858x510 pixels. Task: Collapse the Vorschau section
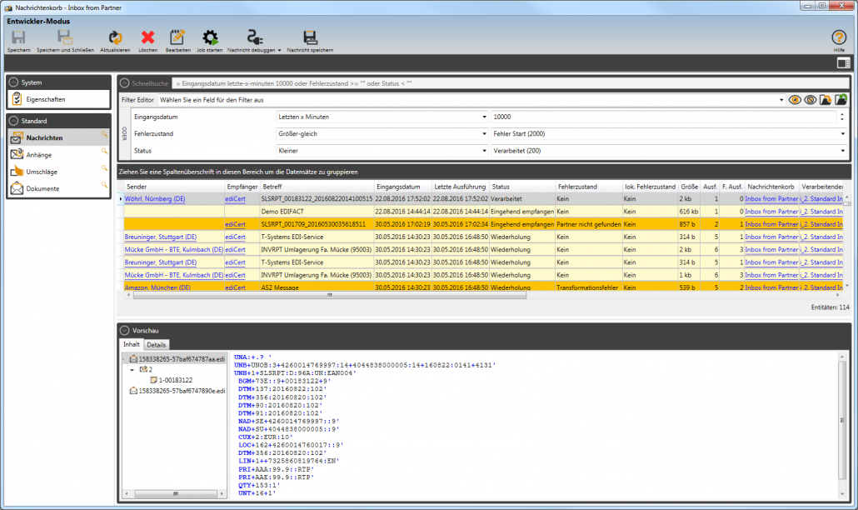coord(124,331)
